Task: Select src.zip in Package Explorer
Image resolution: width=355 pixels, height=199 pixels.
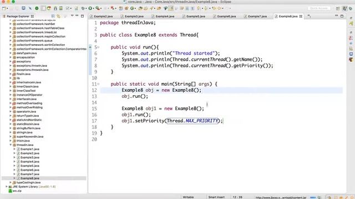Action: coord(17,191)
